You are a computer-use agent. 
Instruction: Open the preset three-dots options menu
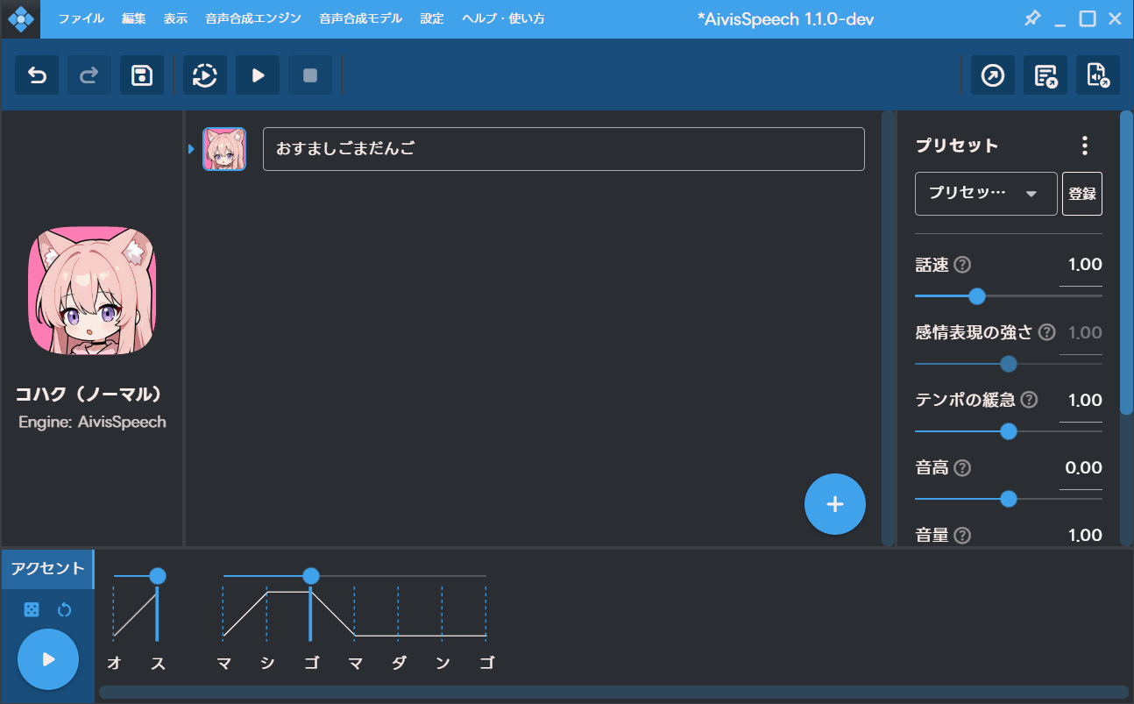tap(1085, 146)
